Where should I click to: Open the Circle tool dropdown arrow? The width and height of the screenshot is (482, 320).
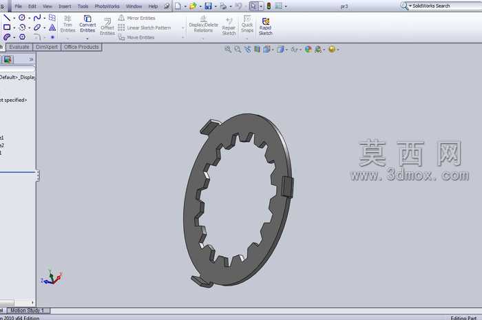[29, 18]
